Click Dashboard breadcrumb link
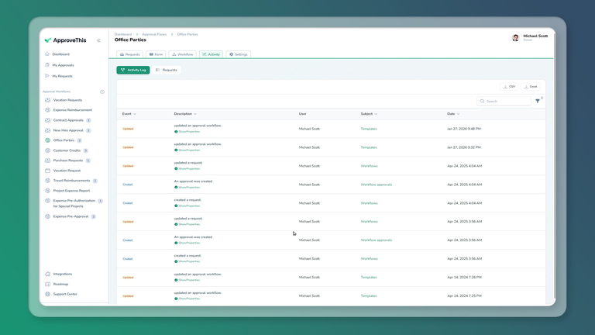 [x=123, y=34]
